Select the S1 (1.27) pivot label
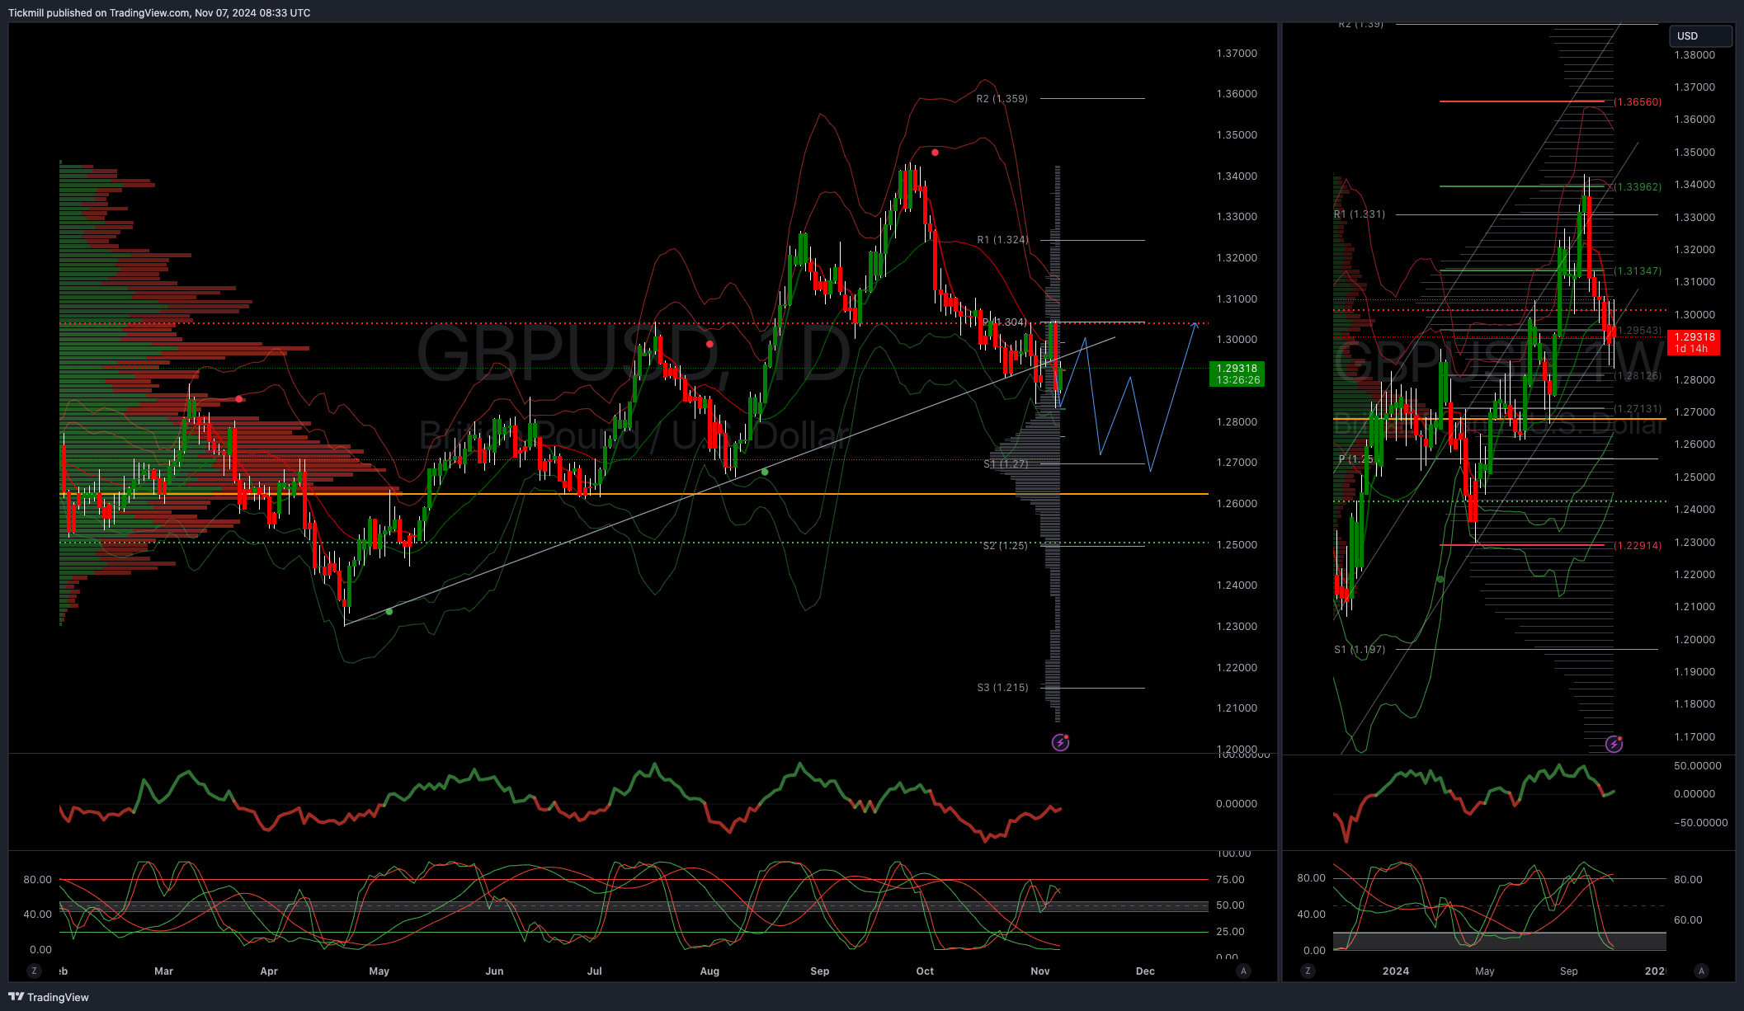Image resolution: width=1744 pixels, height=1011 pixels. click(x=1006, y=464)
